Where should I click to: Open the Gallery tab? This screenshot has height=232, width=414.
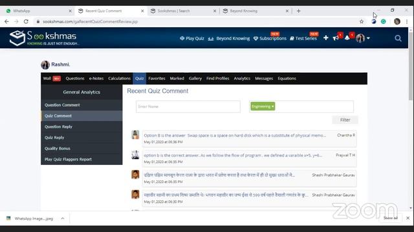(x=195, y=79)
